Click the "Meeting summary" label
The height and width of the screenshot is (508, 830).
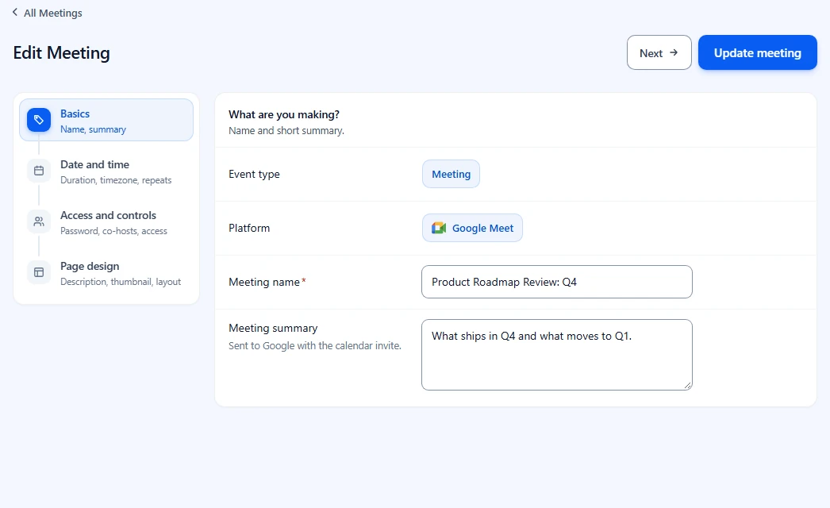273,328
